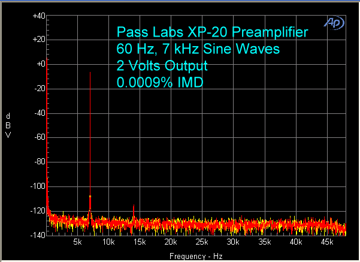Click the +40 label on the y-axis

[x=38, y=16]
